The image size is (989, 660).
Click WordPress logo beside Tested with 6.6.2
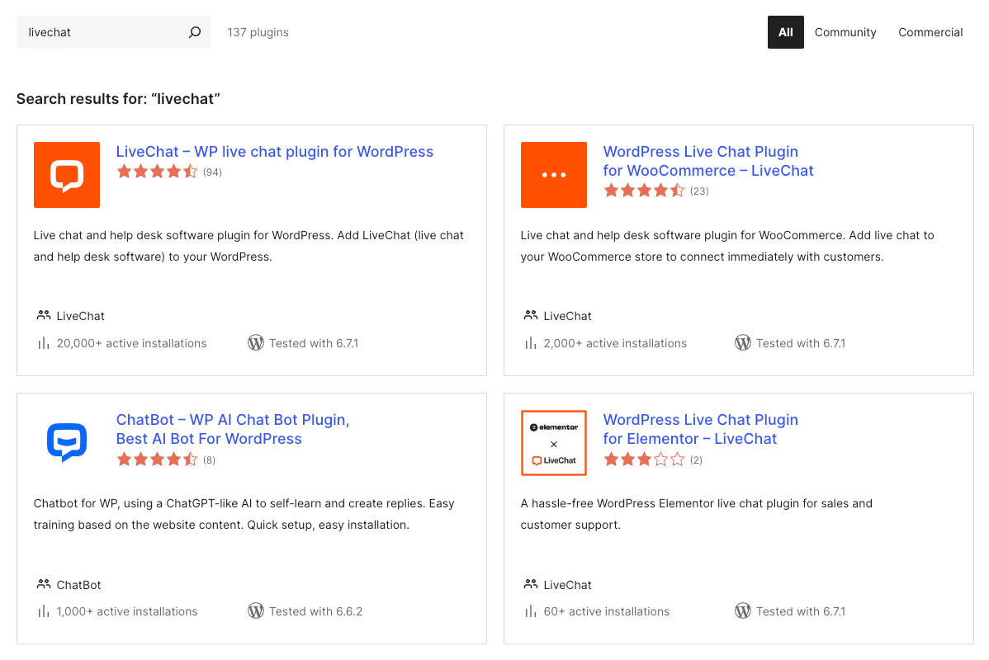(x=255, y=610)
